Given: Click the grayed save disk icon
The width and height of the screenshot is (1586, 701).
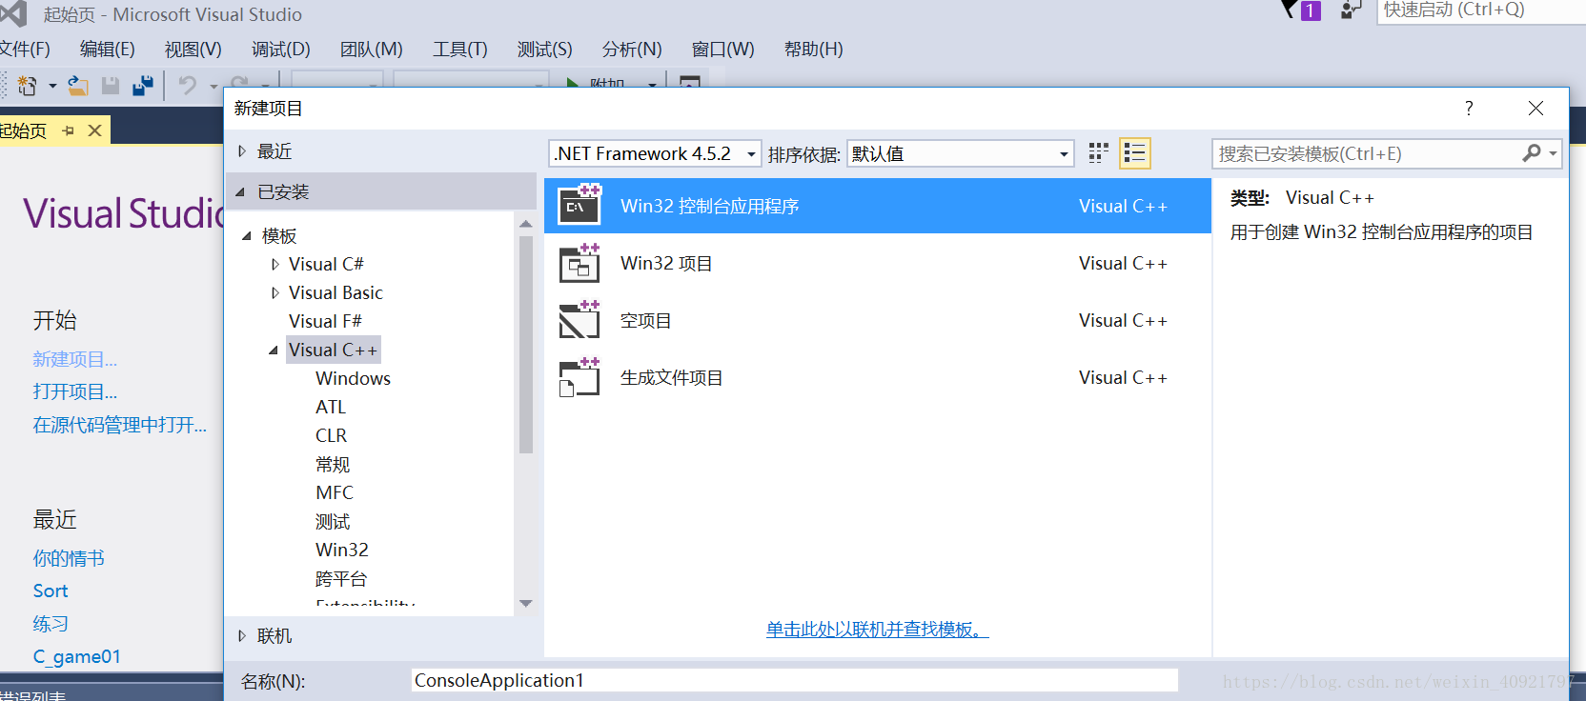Looking at the screenshot, I should 111,86.
